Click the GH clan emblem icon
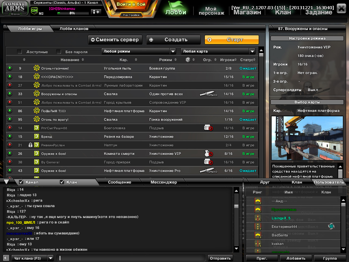The image size is (349, 262). click(34, 11)
